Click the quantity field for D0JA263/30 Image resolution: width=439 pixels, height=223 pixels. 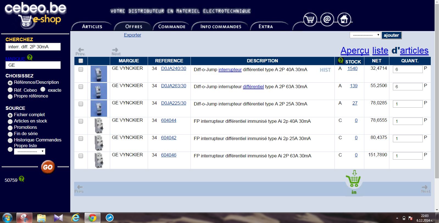pyautogui.click(x=408, y=87)
